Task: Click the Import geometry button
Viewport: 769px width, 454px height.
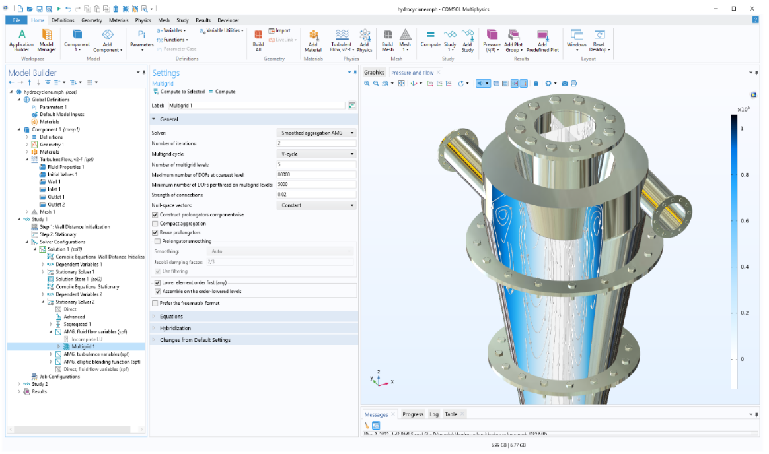Action: coord(279,30)
